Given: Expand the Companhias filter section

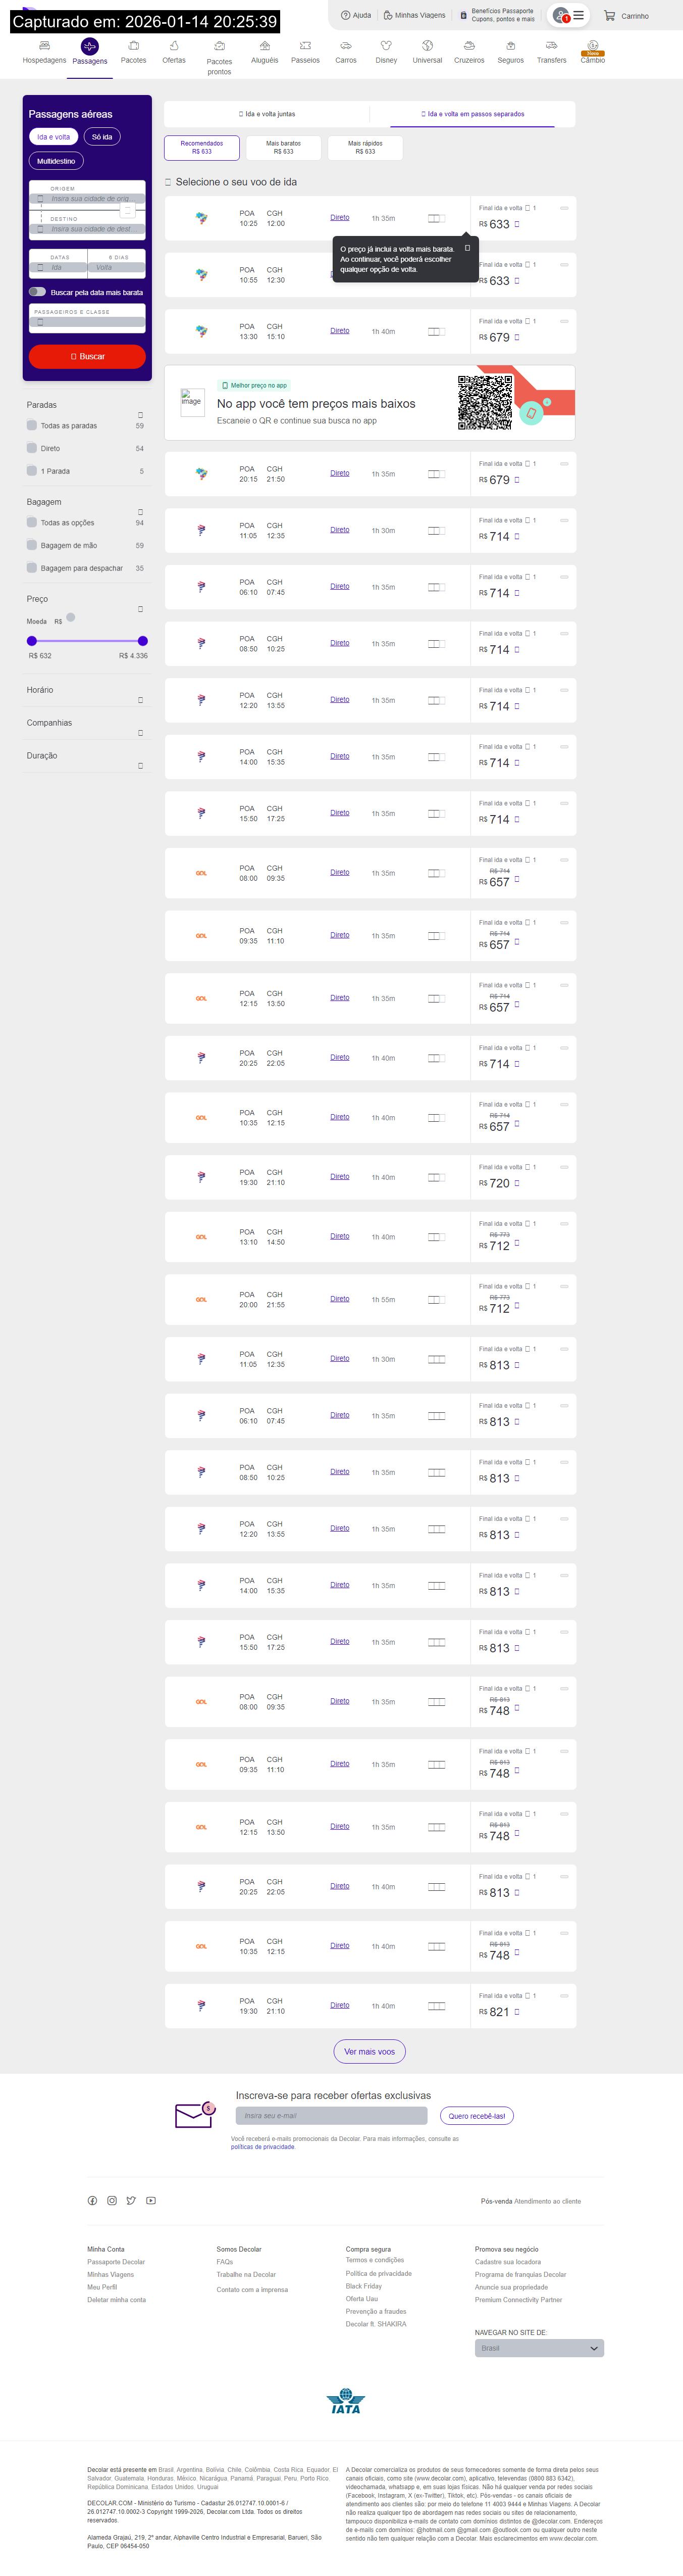Looking at the screenshot, I should 140,733.
